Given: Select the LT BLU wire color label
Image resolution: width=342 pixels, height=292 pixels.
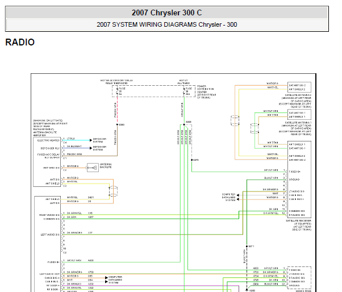Looking at the screenshot, I should 70,139.
